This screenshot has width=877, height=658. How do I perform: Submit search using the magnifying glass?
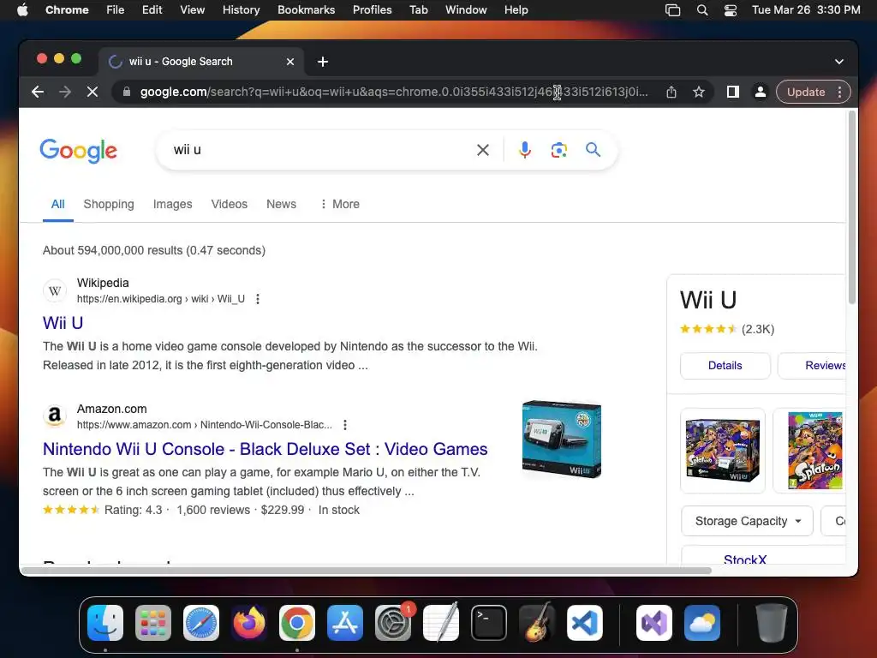click(593, 149)
